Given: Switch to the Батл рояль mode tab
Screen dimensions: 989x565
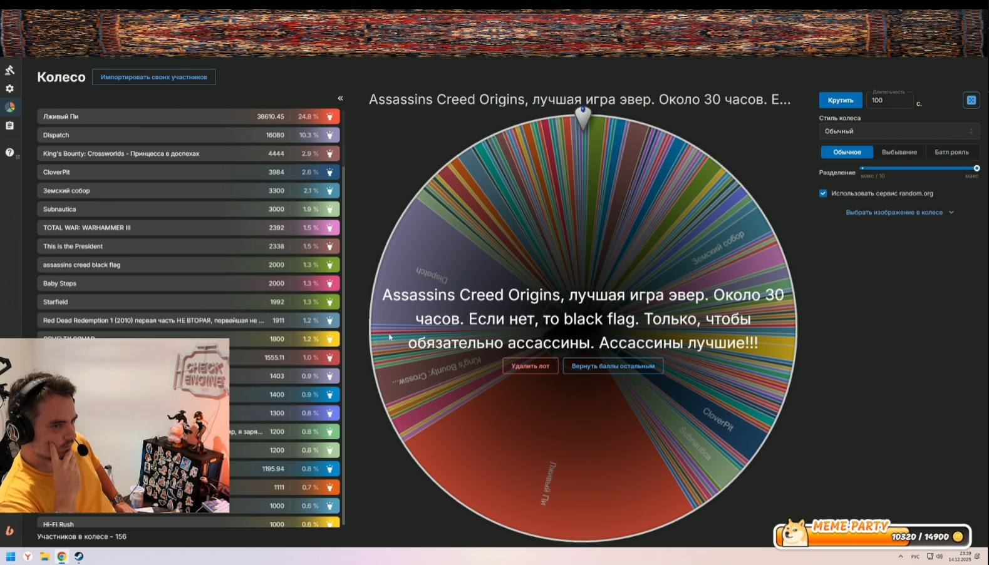Looking at the screenshot, I should point(951,152).
